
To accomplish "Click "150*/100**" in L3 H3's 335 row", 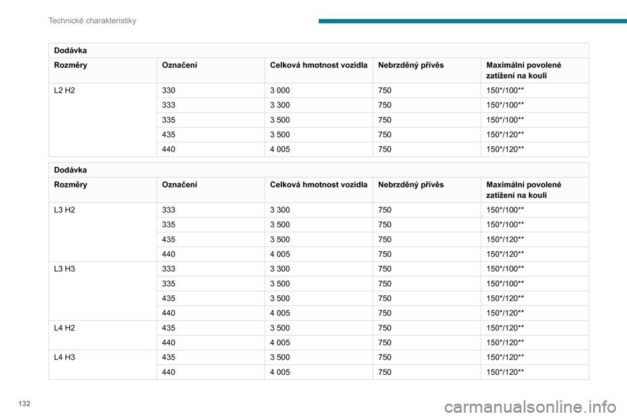I will 505,283.
